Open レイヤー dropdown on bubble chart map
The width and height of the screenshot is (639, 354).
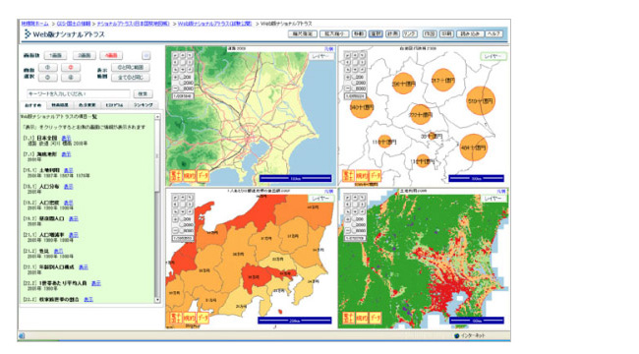point(494,56)
